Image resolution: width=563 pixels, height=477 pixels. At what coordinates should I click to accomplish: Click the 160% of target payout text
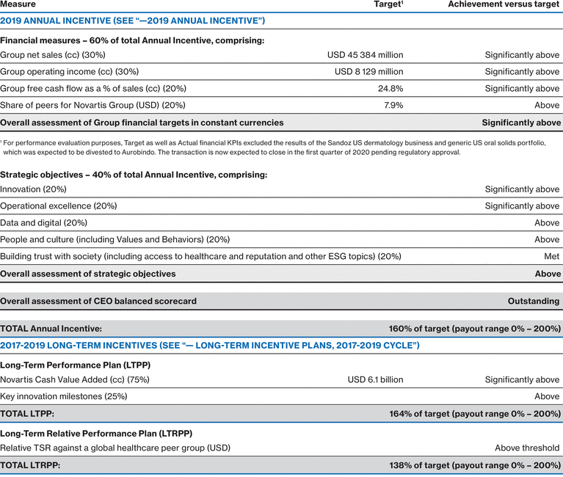click(x=474, y=329)
